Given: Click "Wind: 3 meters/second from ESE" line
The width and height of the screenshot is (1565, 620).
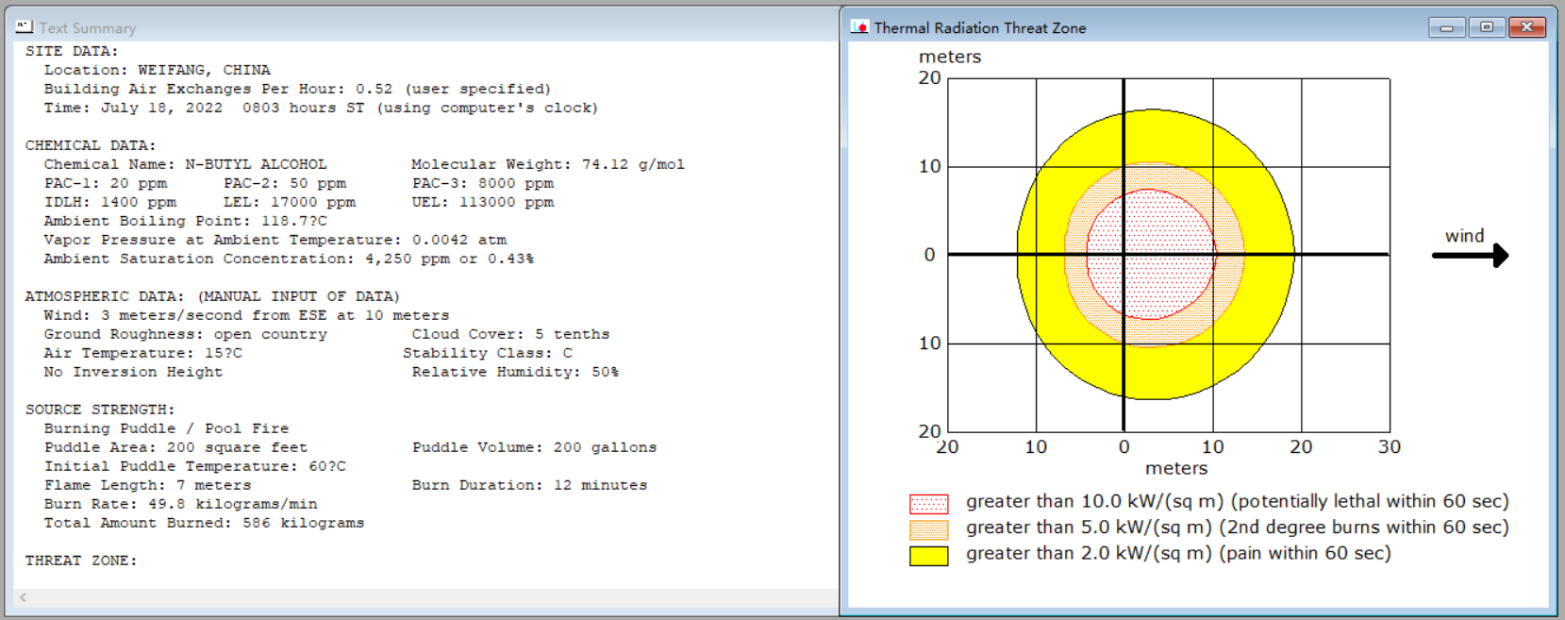Looking at the screenshot, I should pos(246,315).
